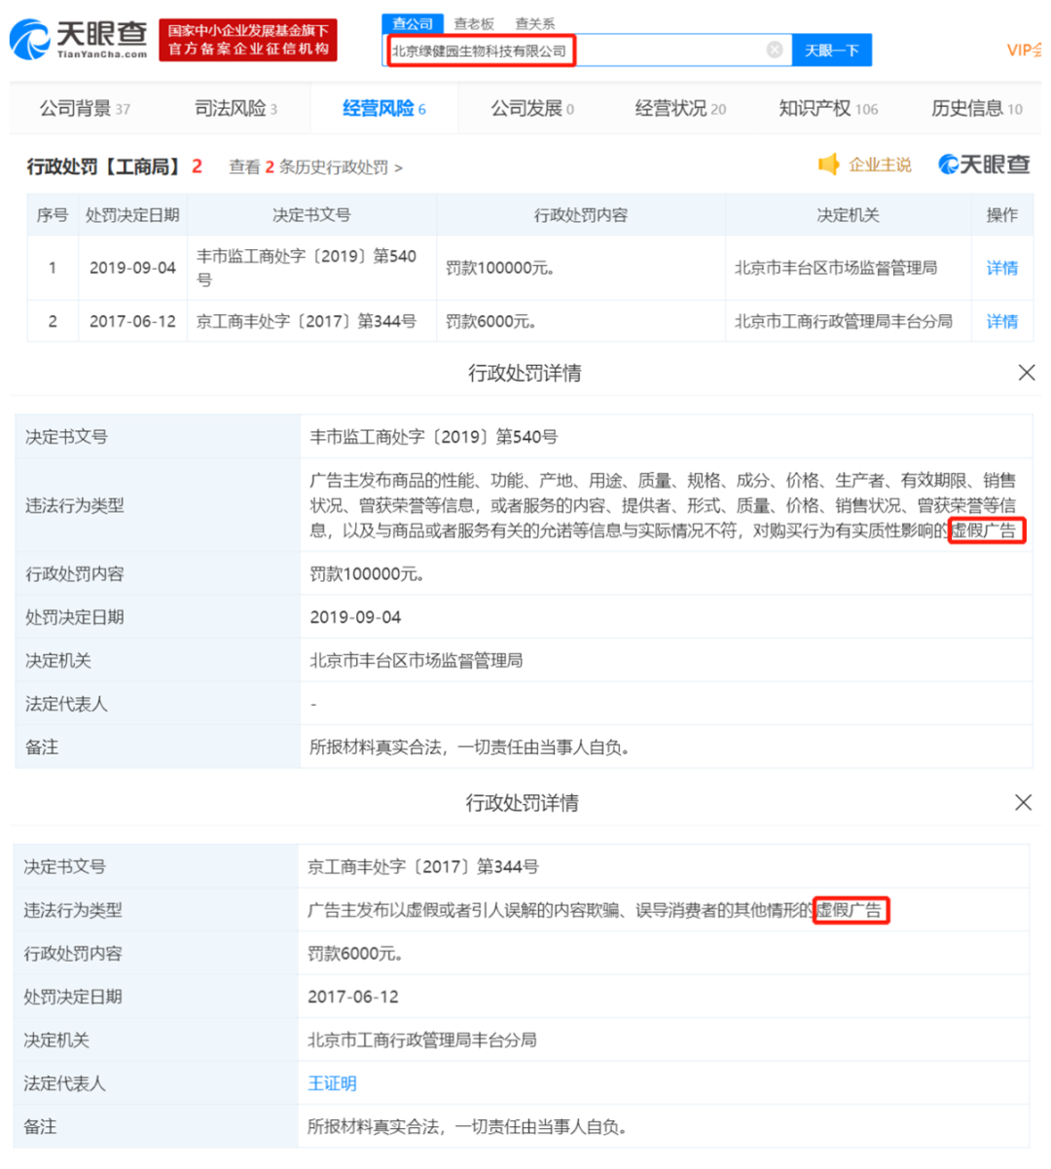This screenshot has height=1169, width=1051.
Task: Click the red national SME fund badge
Action: (x=248, y=40)
